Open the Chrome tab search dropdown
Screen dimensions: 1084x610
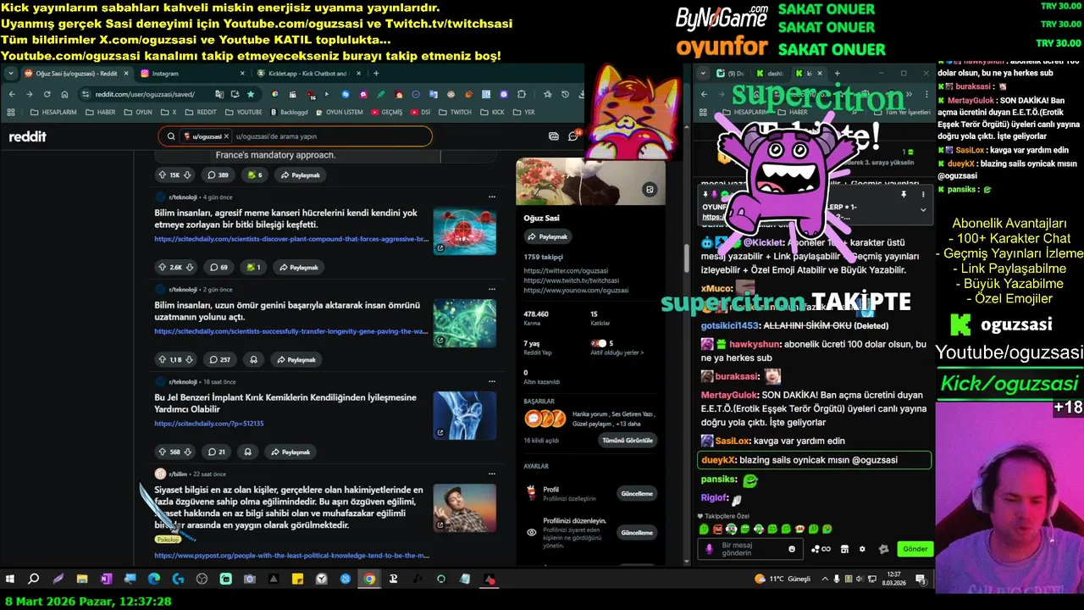(10, 74)
